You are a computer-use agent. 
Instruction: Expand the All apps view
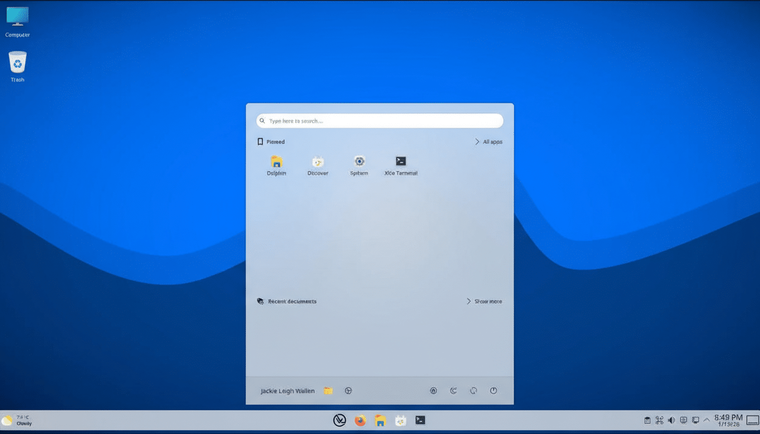click(488, 141)
